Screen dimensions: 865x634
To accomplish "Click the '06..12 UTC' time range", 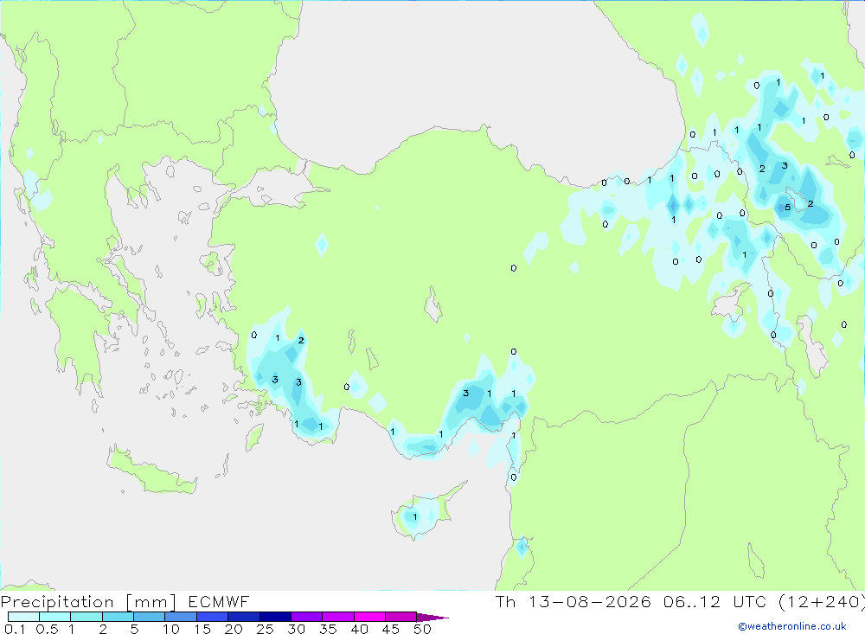I will click(x=715, y=602).
